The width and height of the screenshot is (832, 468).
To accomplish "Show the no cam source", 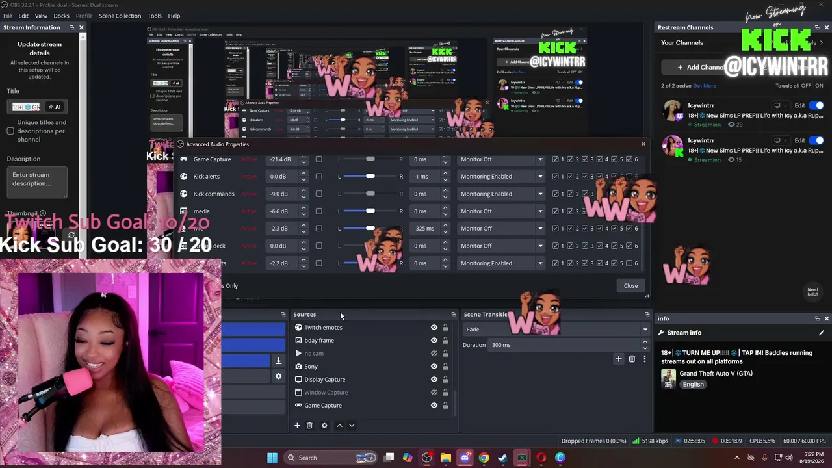I will tap(434, 354).
